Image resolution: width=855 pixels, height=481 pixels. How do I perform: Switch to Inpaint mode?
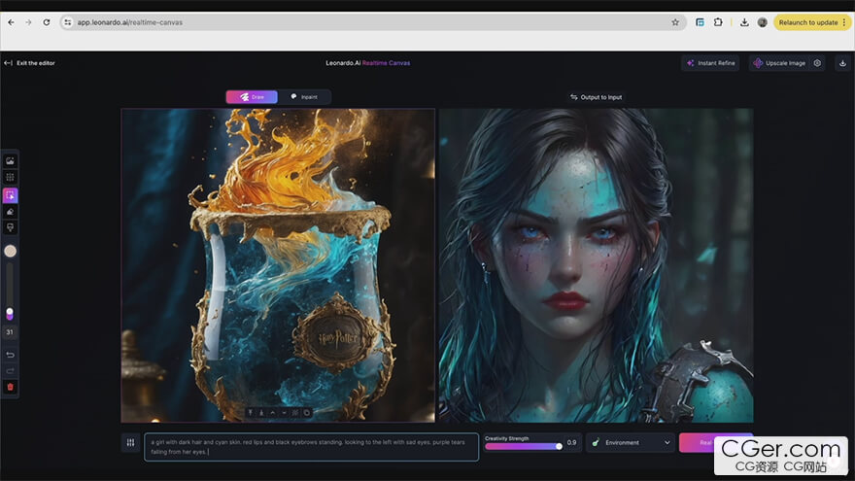[x=304, y=97]
